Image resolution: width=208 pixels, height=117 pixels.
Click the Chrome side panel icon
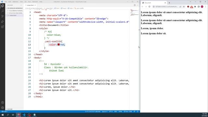[199, 6]
